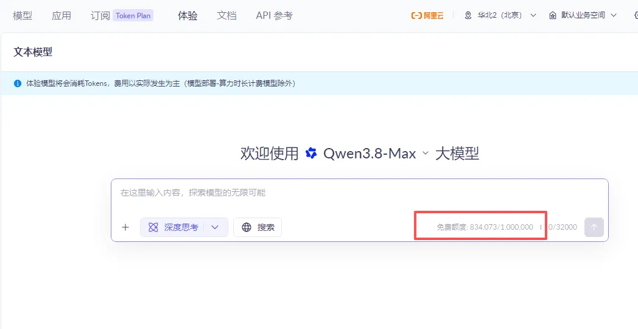Click the 文本模型 heading
638x329 pixels.
[33, 52]
